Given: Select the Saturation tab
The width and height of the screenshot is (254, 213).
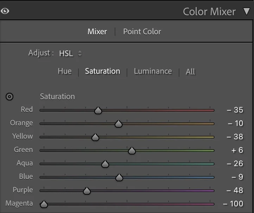Looking at the screenshot, I should tap(102, 71).
